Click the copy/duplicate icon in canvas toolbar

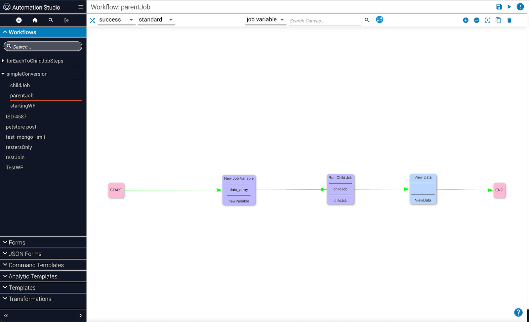498,20
